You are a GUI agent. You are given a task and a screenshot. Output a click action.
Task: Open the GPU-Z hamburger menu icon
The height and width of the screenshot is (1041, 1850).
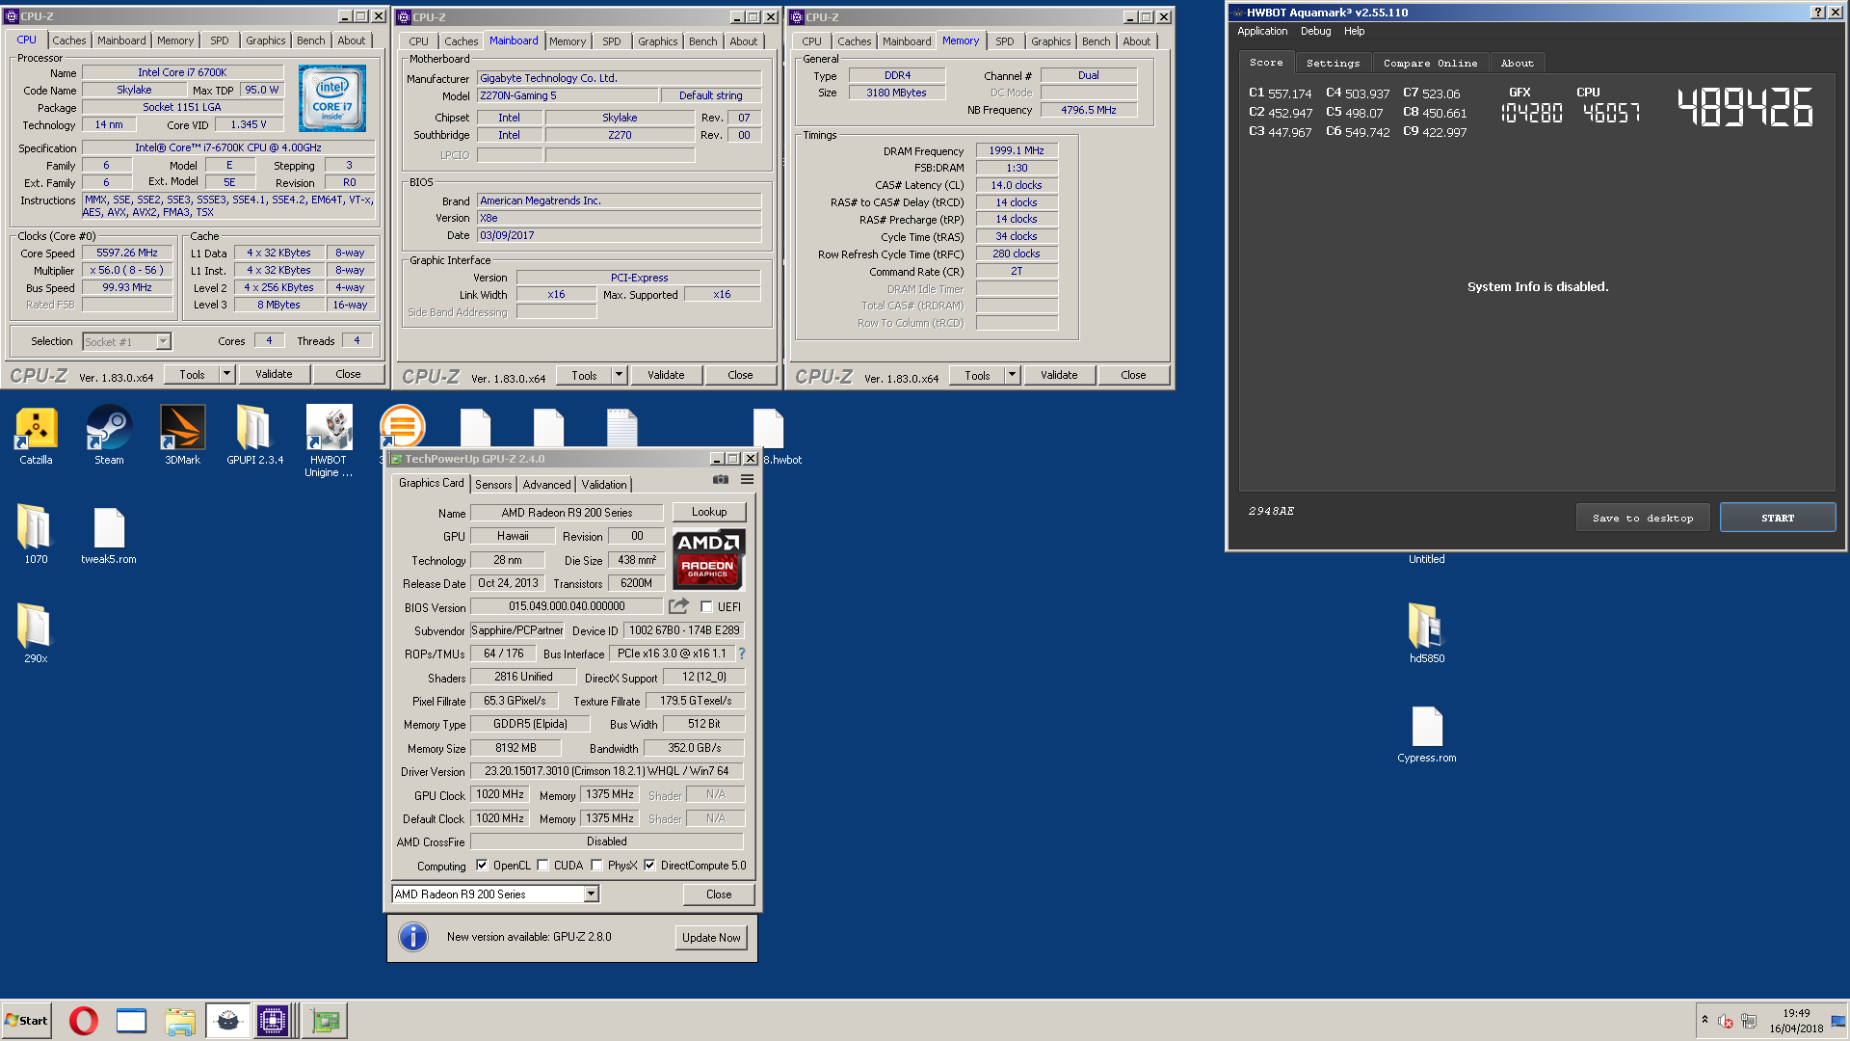(747, 479)
